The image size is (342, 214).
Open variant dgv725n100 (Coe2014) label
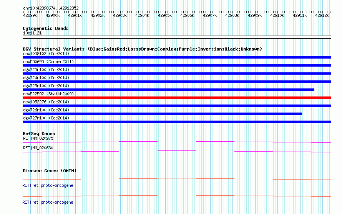point(46,86)
